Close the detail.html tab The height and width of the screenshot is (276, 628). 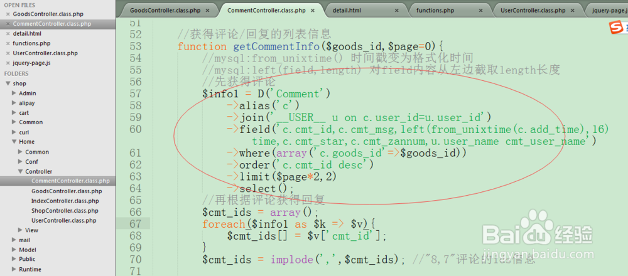396,11
